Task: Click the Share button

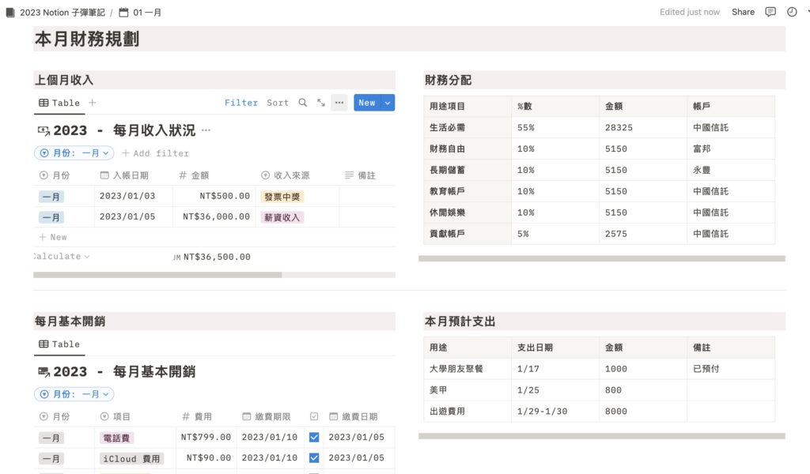Action: pos(743,12)
